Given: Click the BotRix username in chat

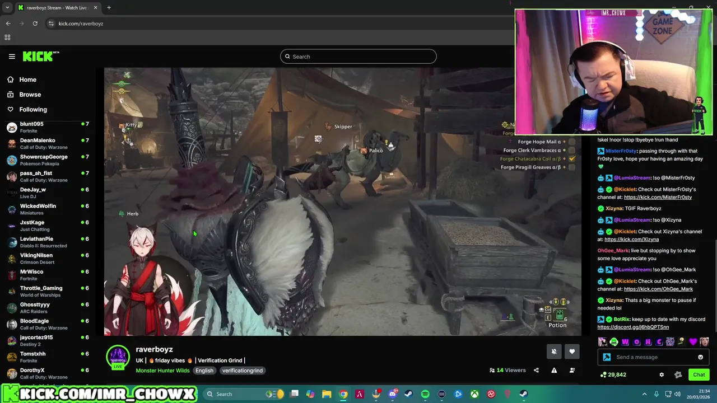Looking at the screenshot, I should coord(621,319).
